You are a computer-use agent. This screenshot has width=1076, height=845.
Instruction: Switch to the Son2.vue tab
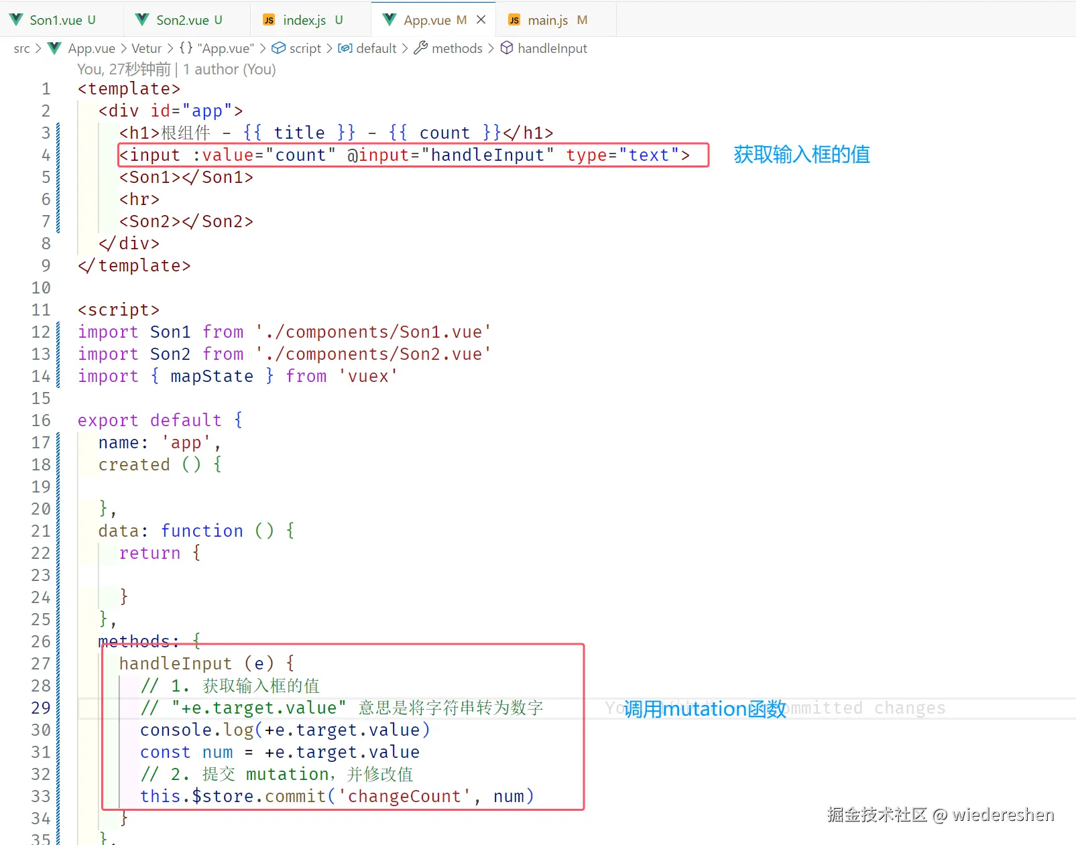coord(187,20)
